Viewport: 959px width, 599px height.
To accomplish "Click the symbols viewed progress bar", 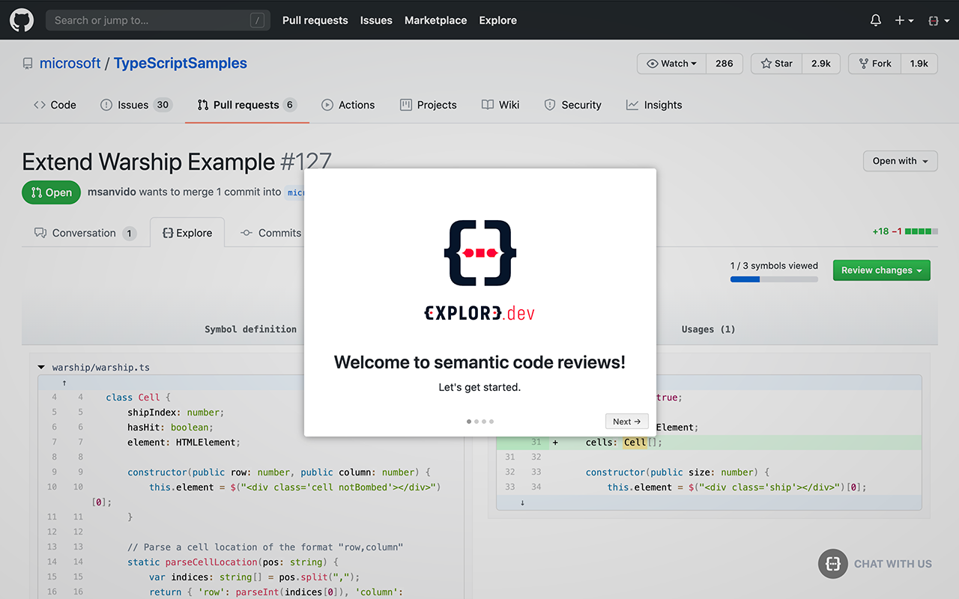I will 774,279.
